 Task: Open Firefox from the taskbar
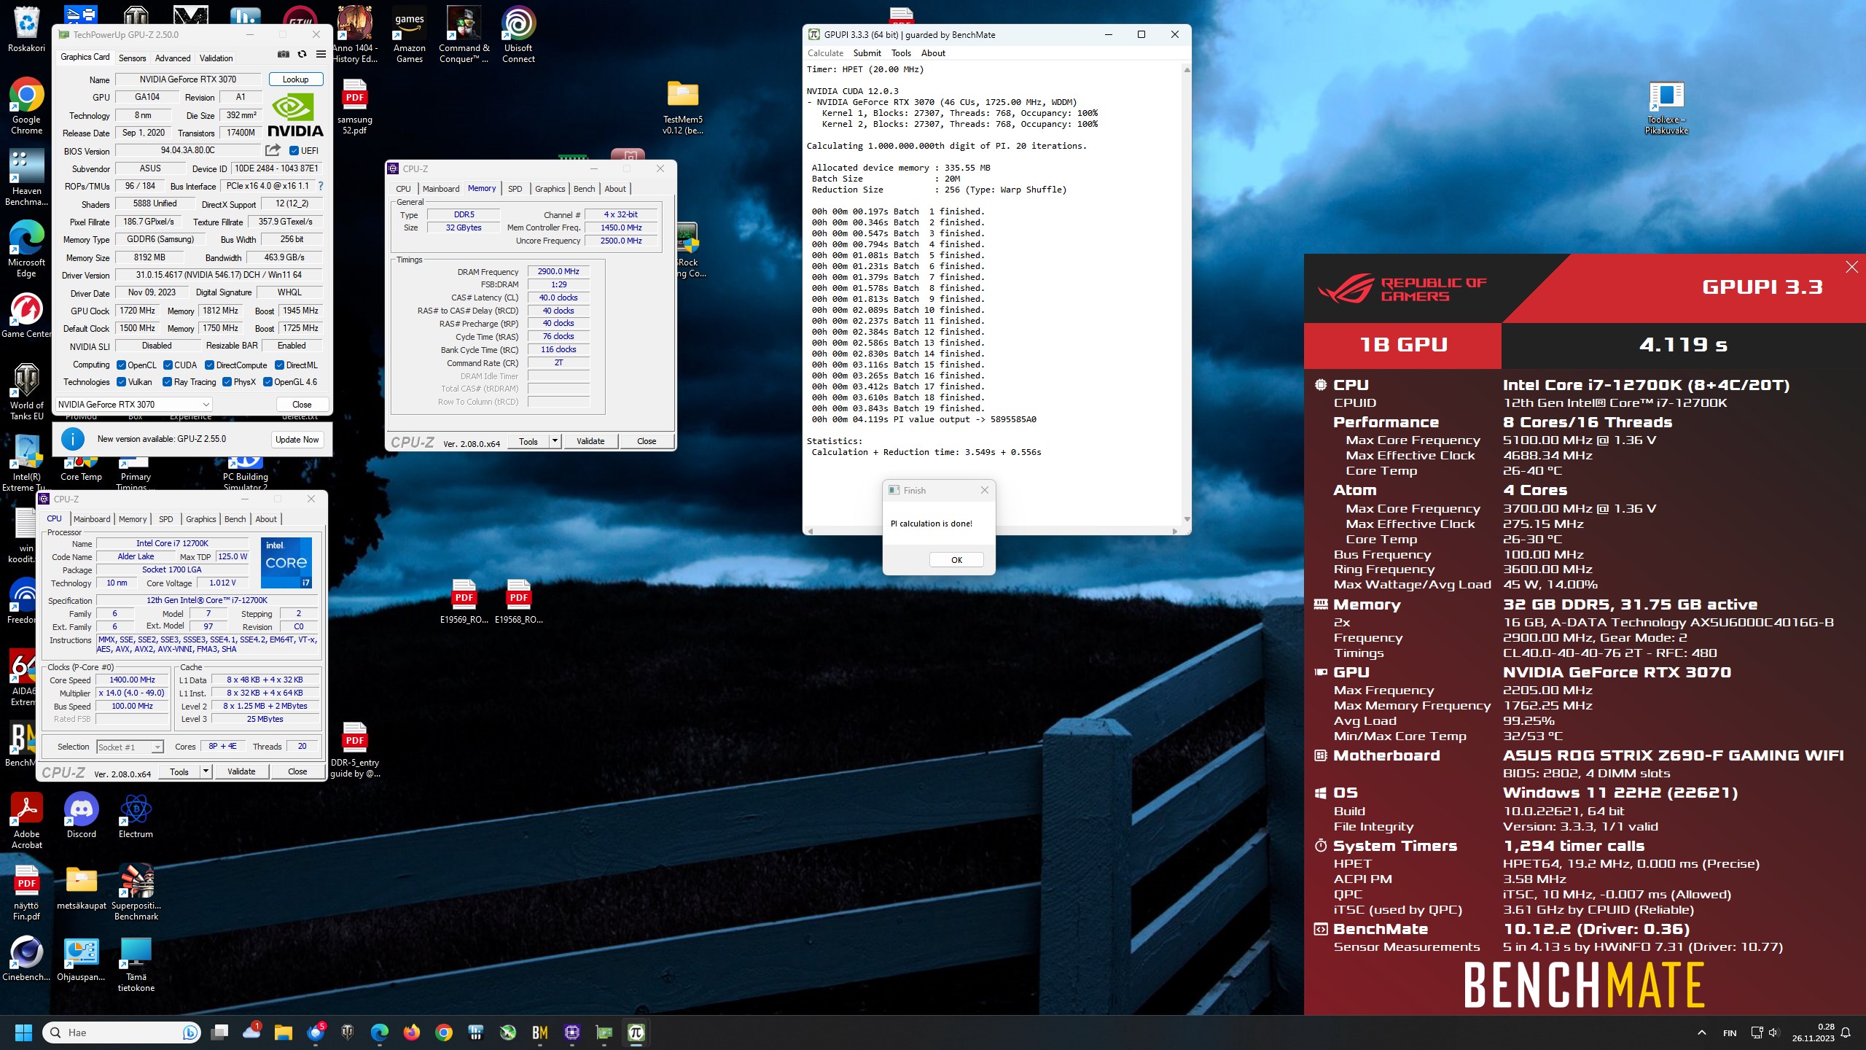412,1032
